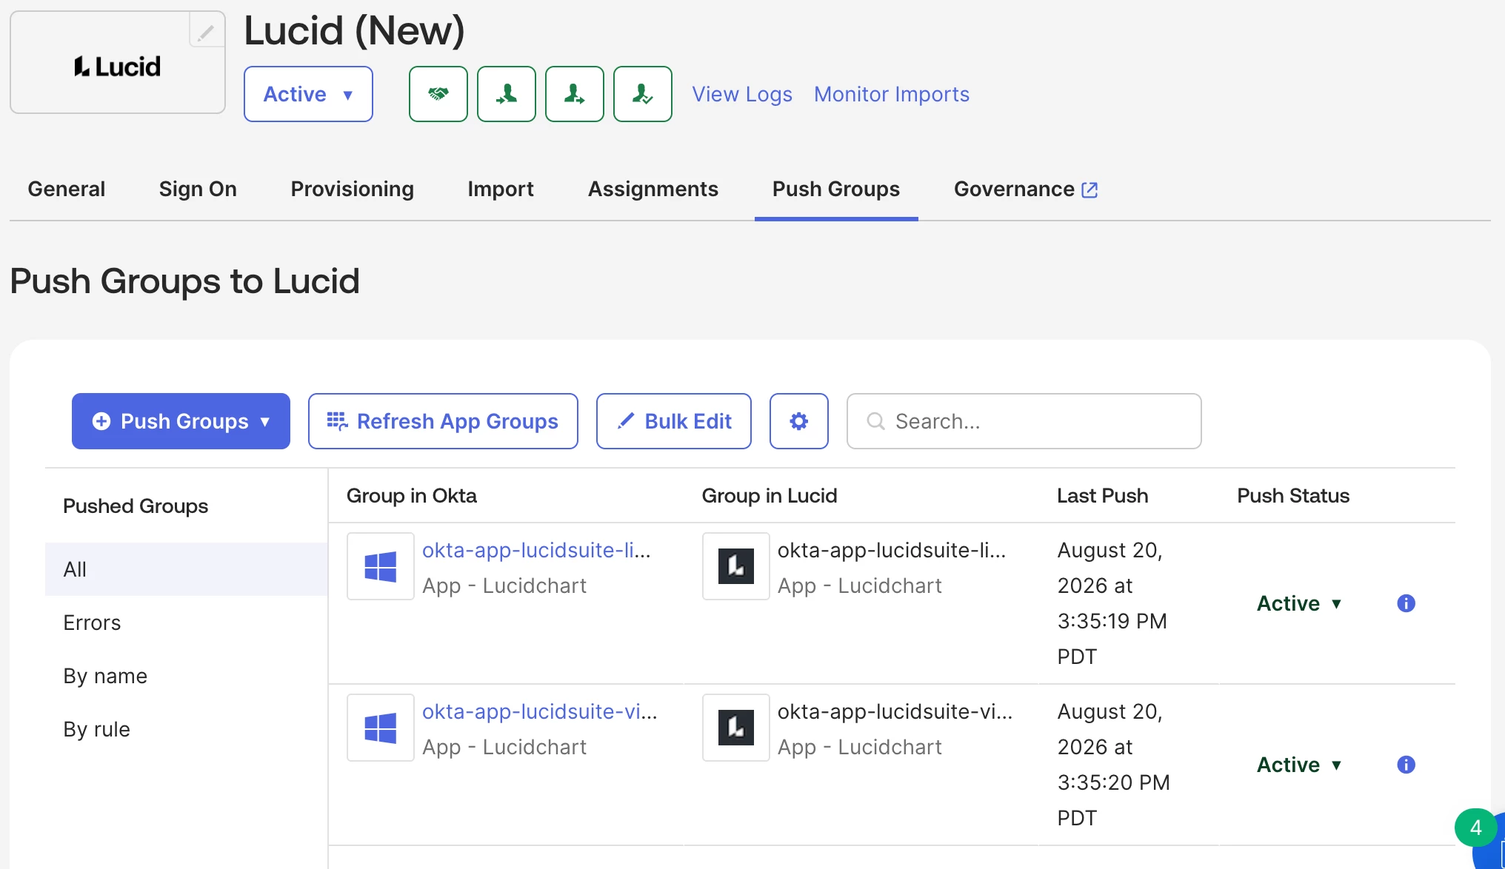Click the Lucid (New) app title

[x=355, y=31]
